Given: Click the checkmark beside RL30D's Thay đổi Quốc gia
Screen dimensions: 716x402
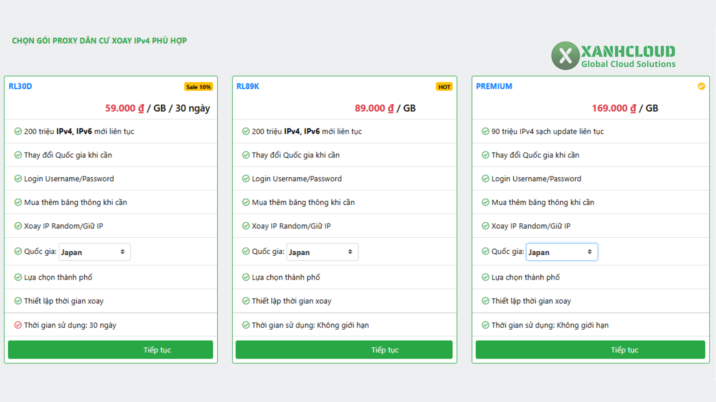Looking at the screenshot, I should click(18, 155).
